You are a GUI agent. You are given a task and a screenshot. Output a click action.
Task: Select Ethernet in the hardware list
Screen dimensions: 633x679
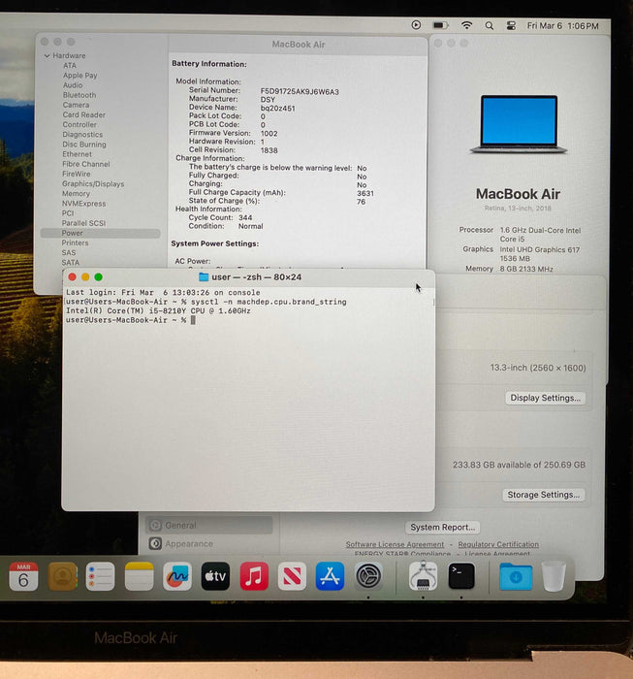[77, 154]
